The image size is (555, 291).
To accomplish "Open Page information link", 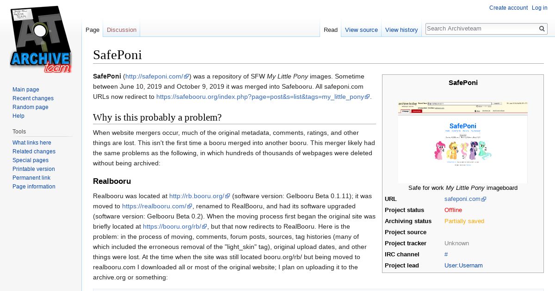I will [34, 187].
